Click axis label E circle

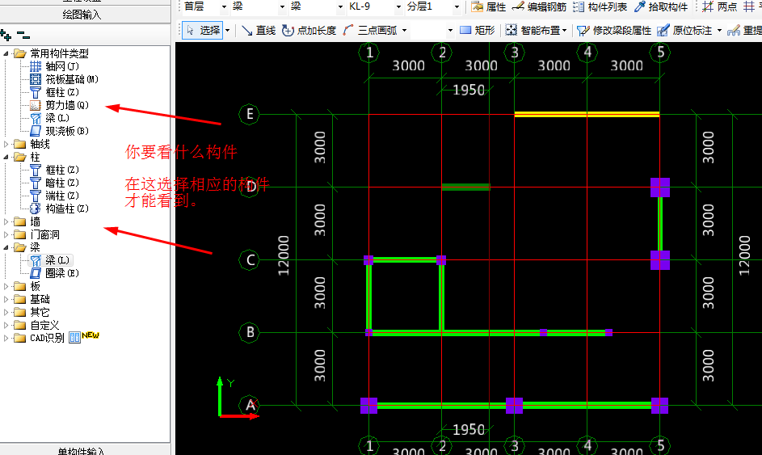[250, 114]
